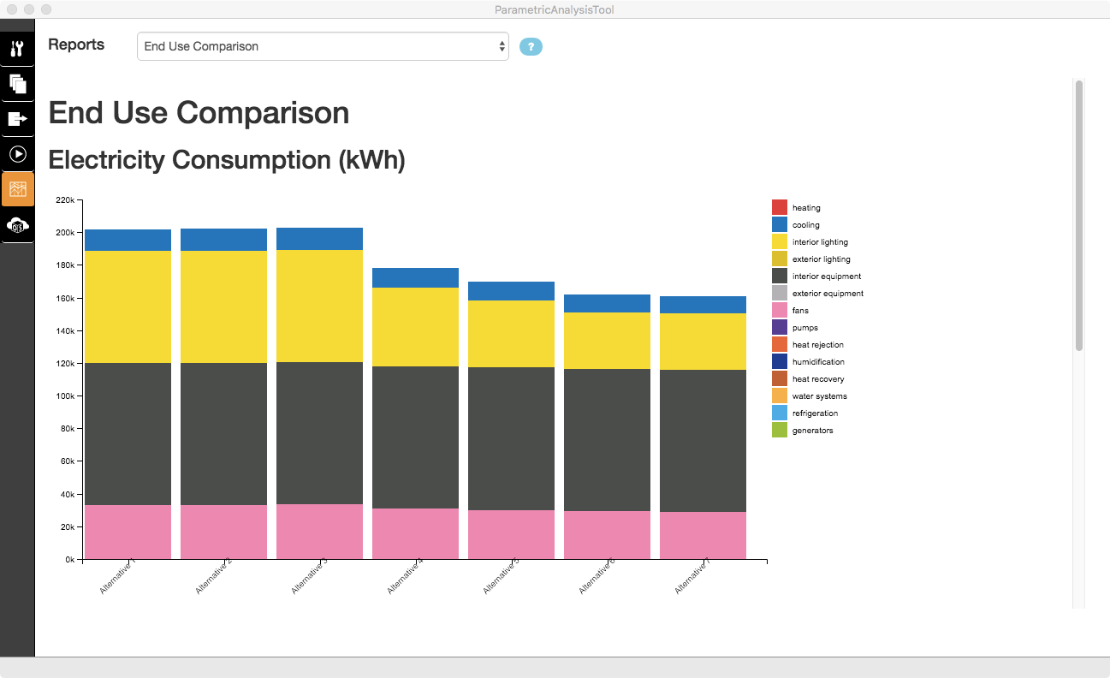Click the blue help question mark icon
Viewport: 1110px width, 678px height.
[x=531, y=47]
